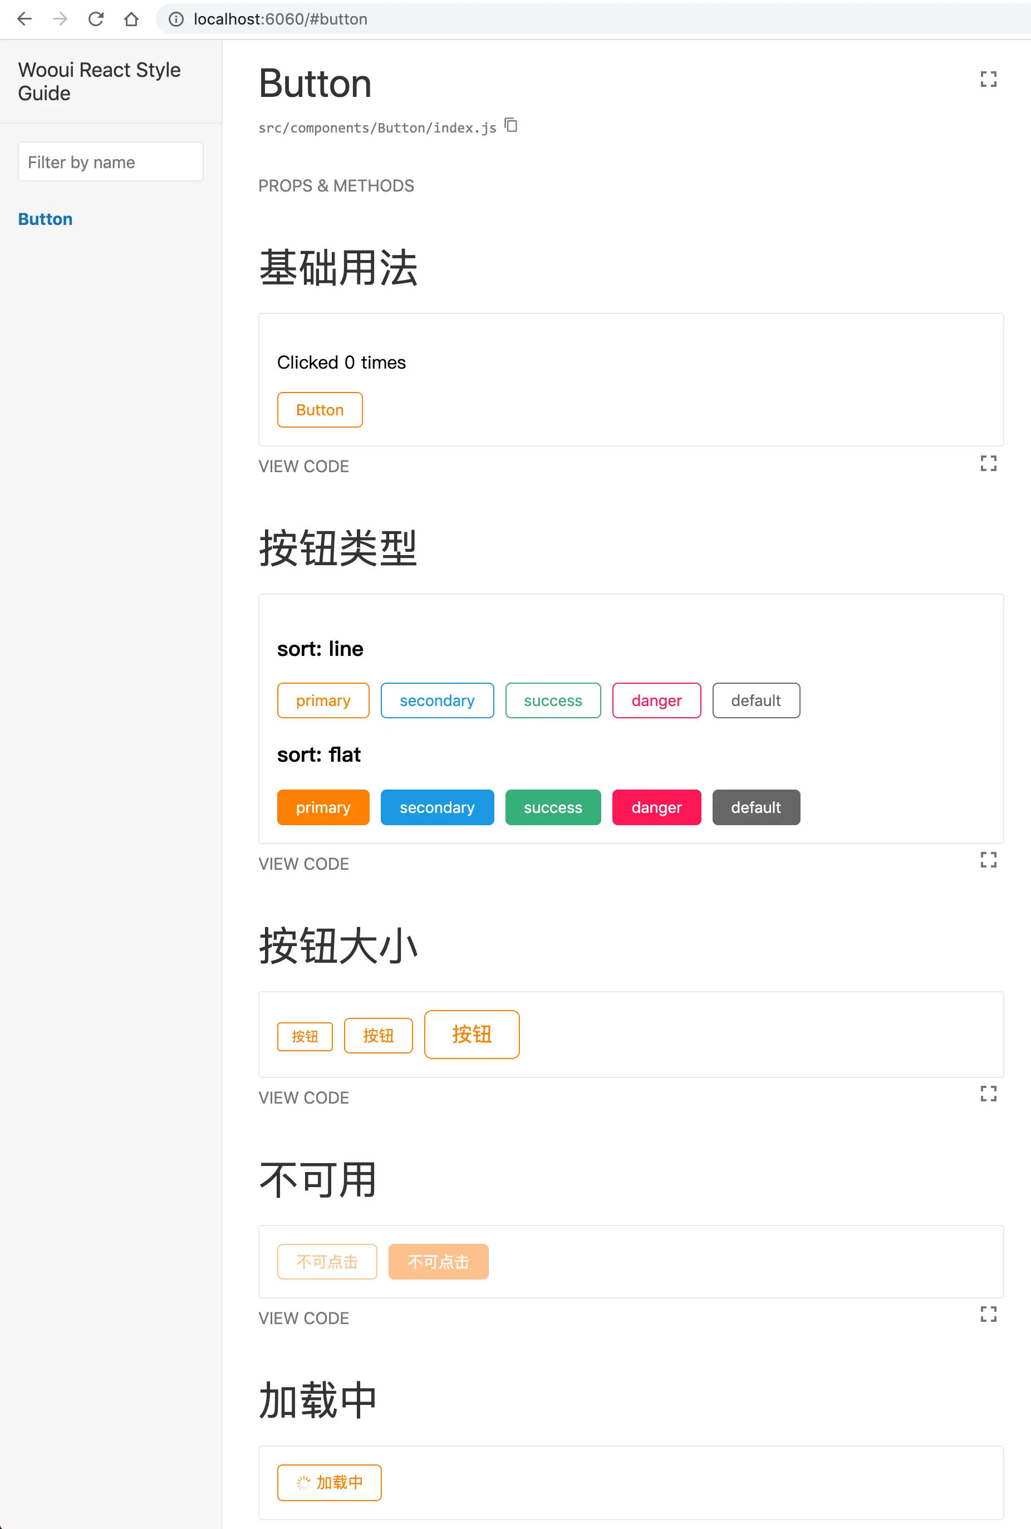
Task: Click the line-style secondary button
Action: pos(437,700)
